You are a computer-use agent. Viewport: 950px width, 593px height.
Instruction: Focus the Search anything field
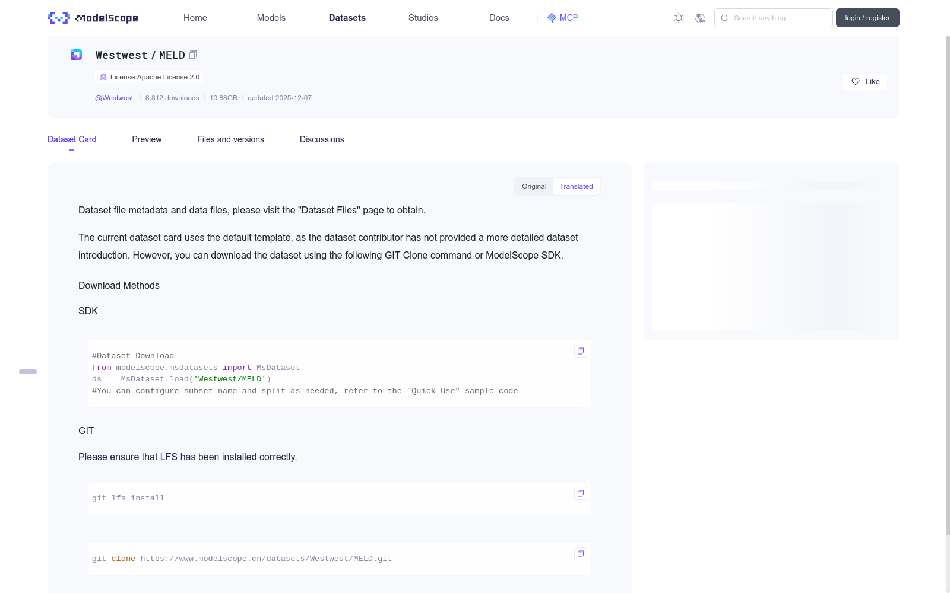coord(774,18)
